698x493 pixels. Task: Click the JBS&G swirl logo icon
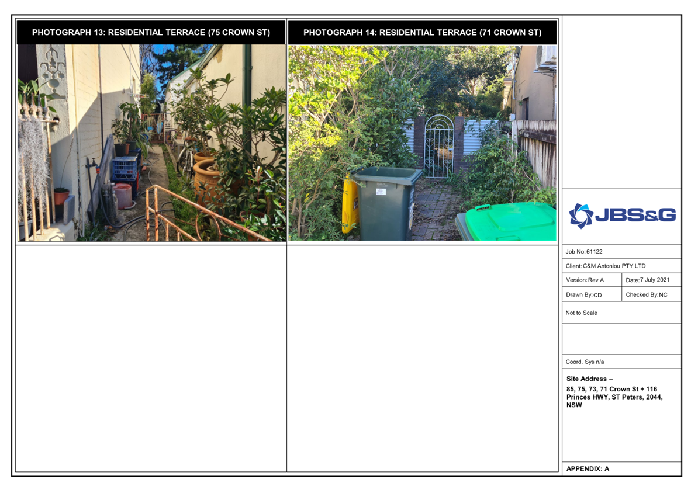point(580,215)
